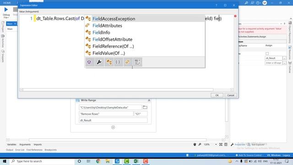Image resolution: width=293 pixels, height=165 pixels.
Task: Click the editor scrollbar right arrow
Action: (x=232, y=90)
